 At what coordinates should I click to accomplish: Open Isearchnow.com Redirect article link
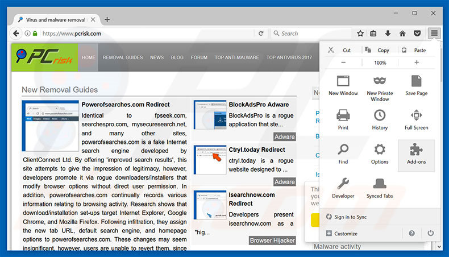[252, 199]
